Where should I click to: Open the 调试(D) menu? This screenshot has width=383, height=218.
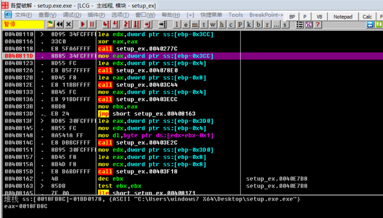click(72, 15)
